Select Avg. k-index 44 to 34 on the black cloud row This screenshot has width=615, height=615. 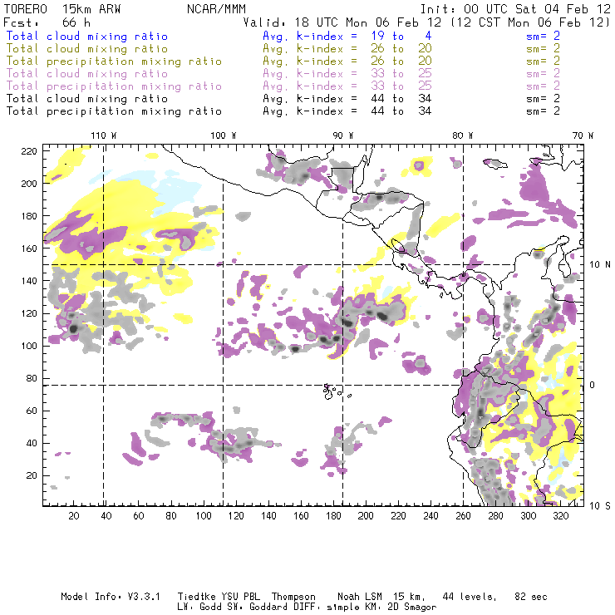[x=347, y=99]
